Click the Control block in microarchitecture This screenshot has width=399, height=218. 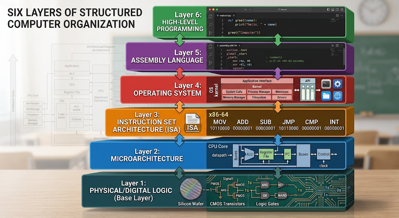324,154
